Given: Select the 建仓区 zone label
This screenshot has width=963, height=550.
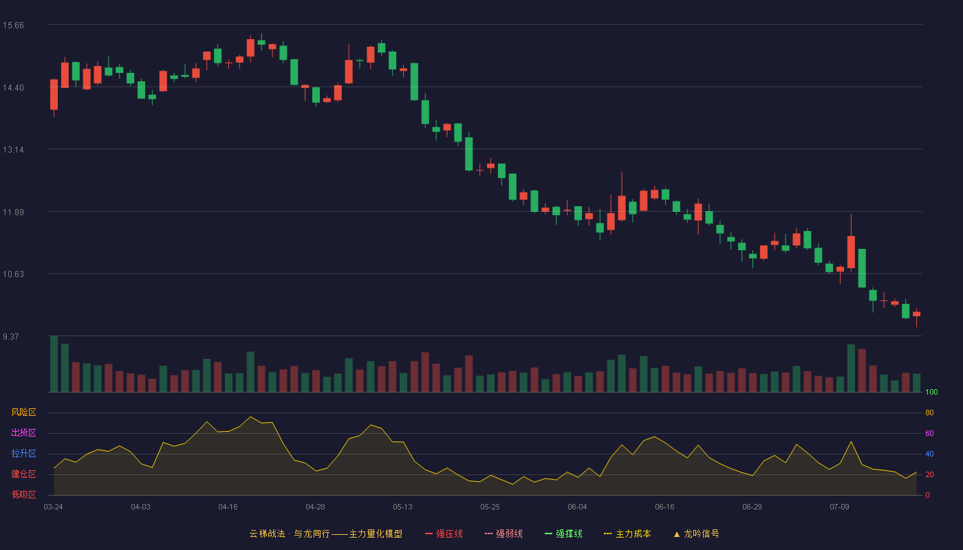Looking at the screenshot, I should [23, 474].
